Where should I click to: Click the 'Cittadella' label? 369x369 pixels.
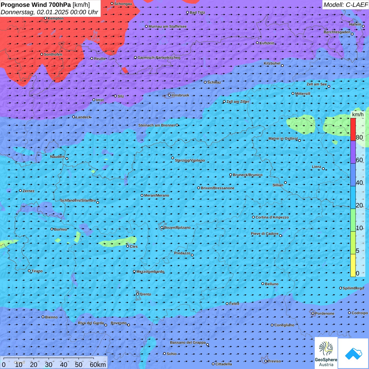(224, 364)
